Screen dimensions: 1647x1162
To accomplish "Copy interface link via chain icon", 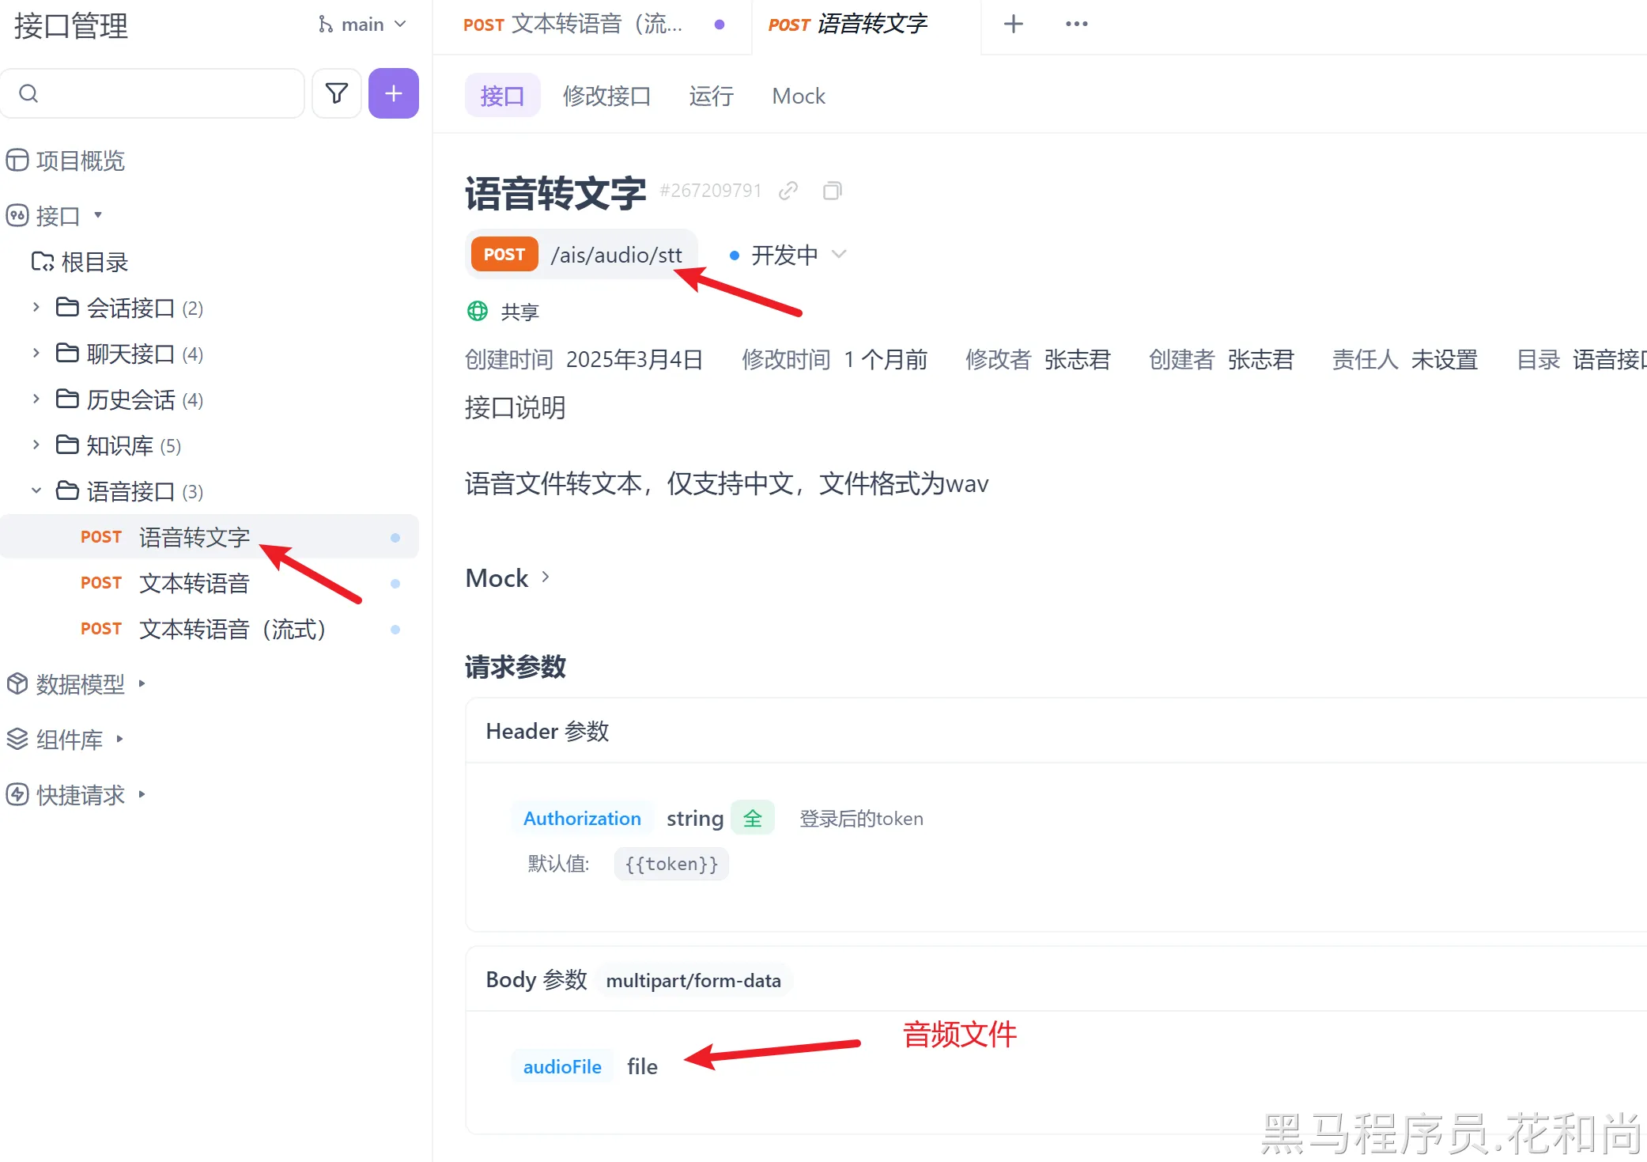I will (788, 191).
